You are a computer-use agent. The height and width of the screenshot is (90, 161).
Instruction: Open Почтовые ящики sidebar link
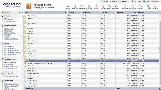click(10, 47)
